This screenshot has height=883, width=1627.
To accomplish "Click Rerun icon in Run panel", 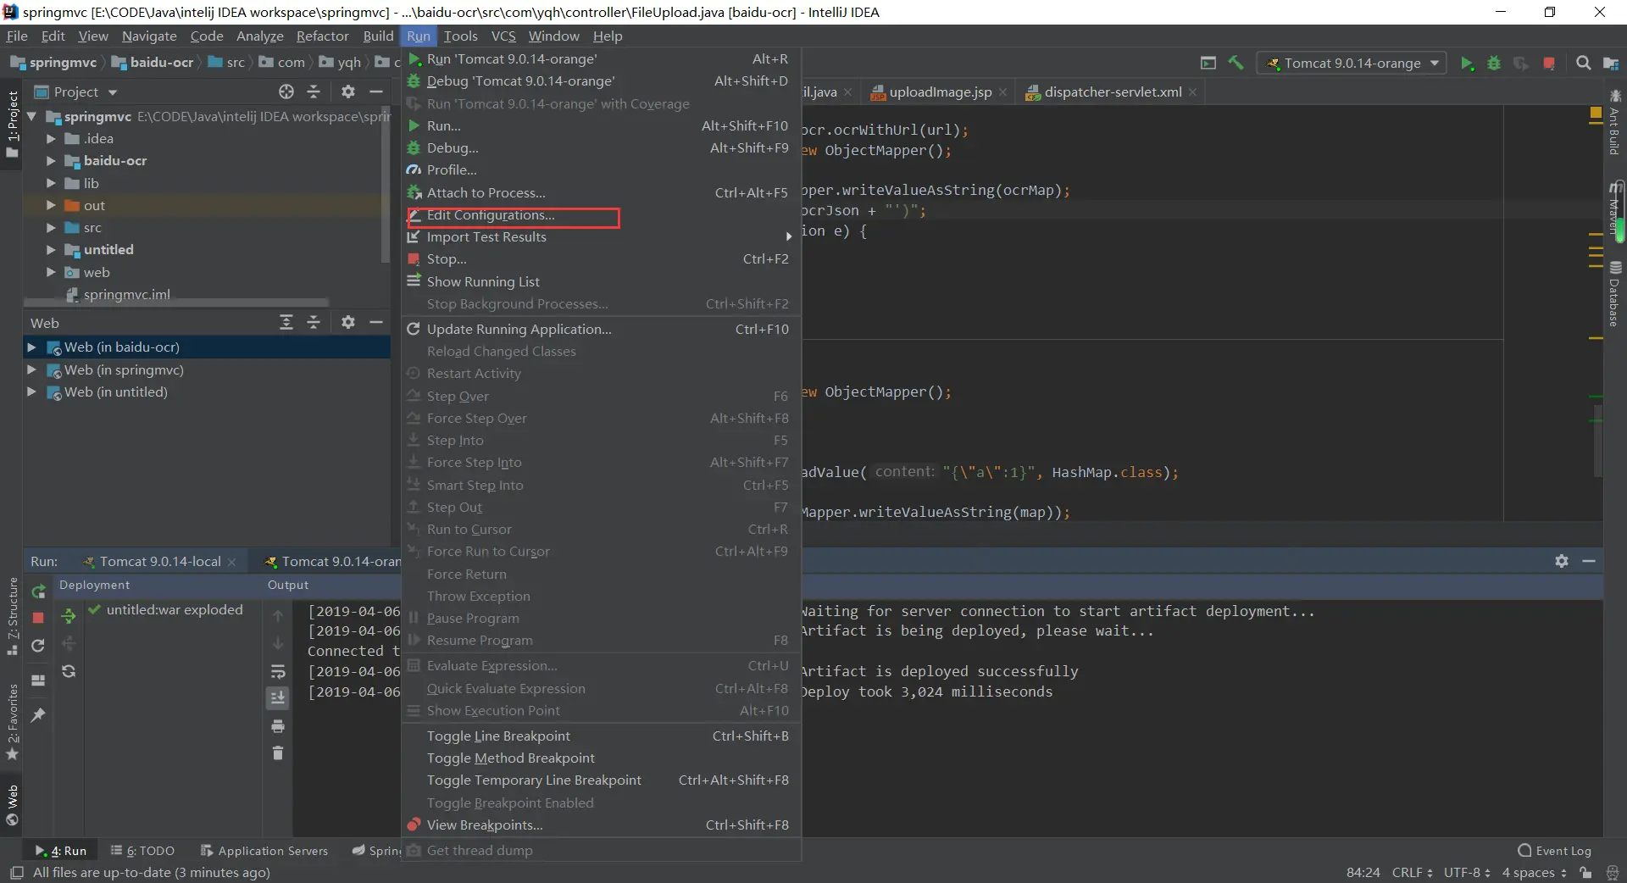I will pyautogui.click(x=38, y=591).
